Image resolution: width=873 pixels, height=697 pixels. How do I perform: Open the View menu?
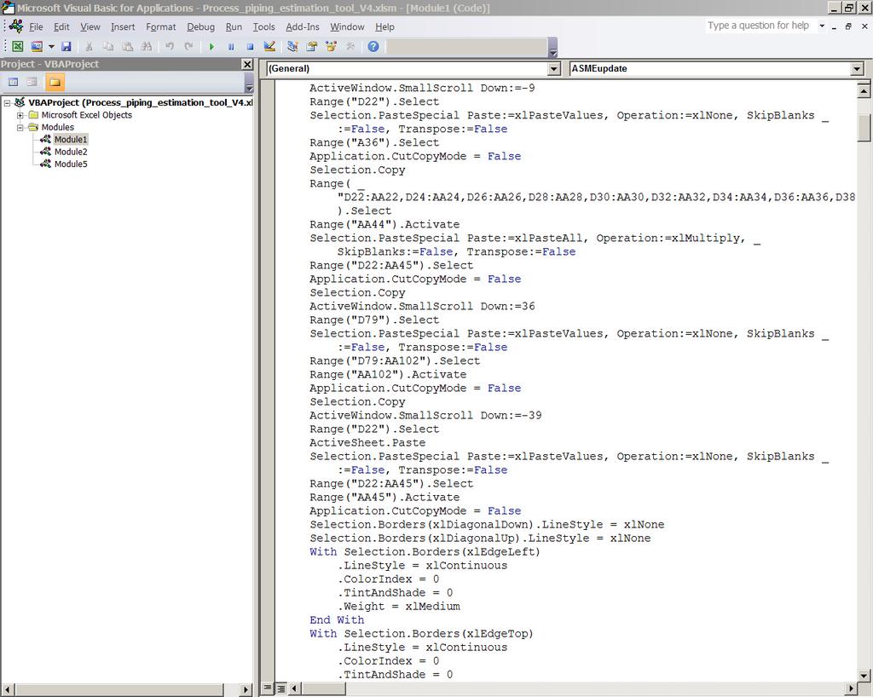point(90,26)
